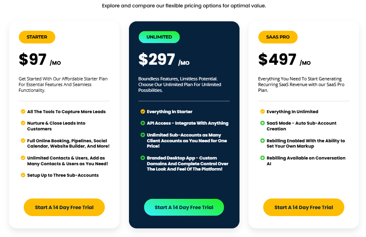Start the SaaS Pro 14 day free trial
The width and height of the screenshot is (366, 237).
click(x=303, y=207)
